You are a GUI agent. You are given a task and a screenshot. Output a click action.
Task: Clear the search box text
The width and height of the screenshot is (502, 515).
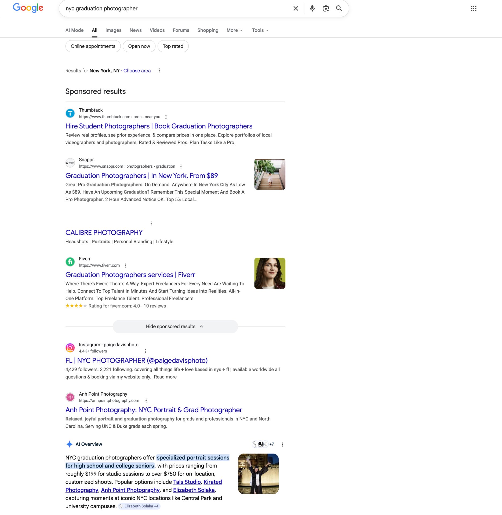296,9
